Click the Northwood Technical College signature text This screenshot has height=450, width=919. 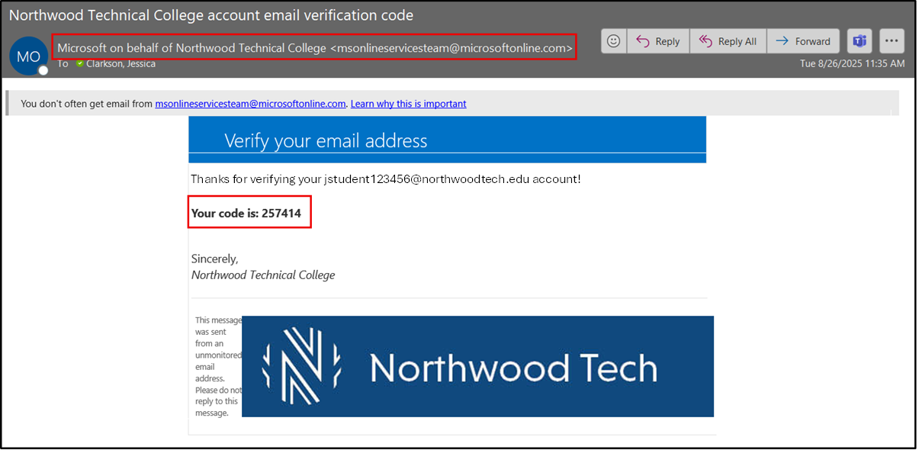point(263,275)
